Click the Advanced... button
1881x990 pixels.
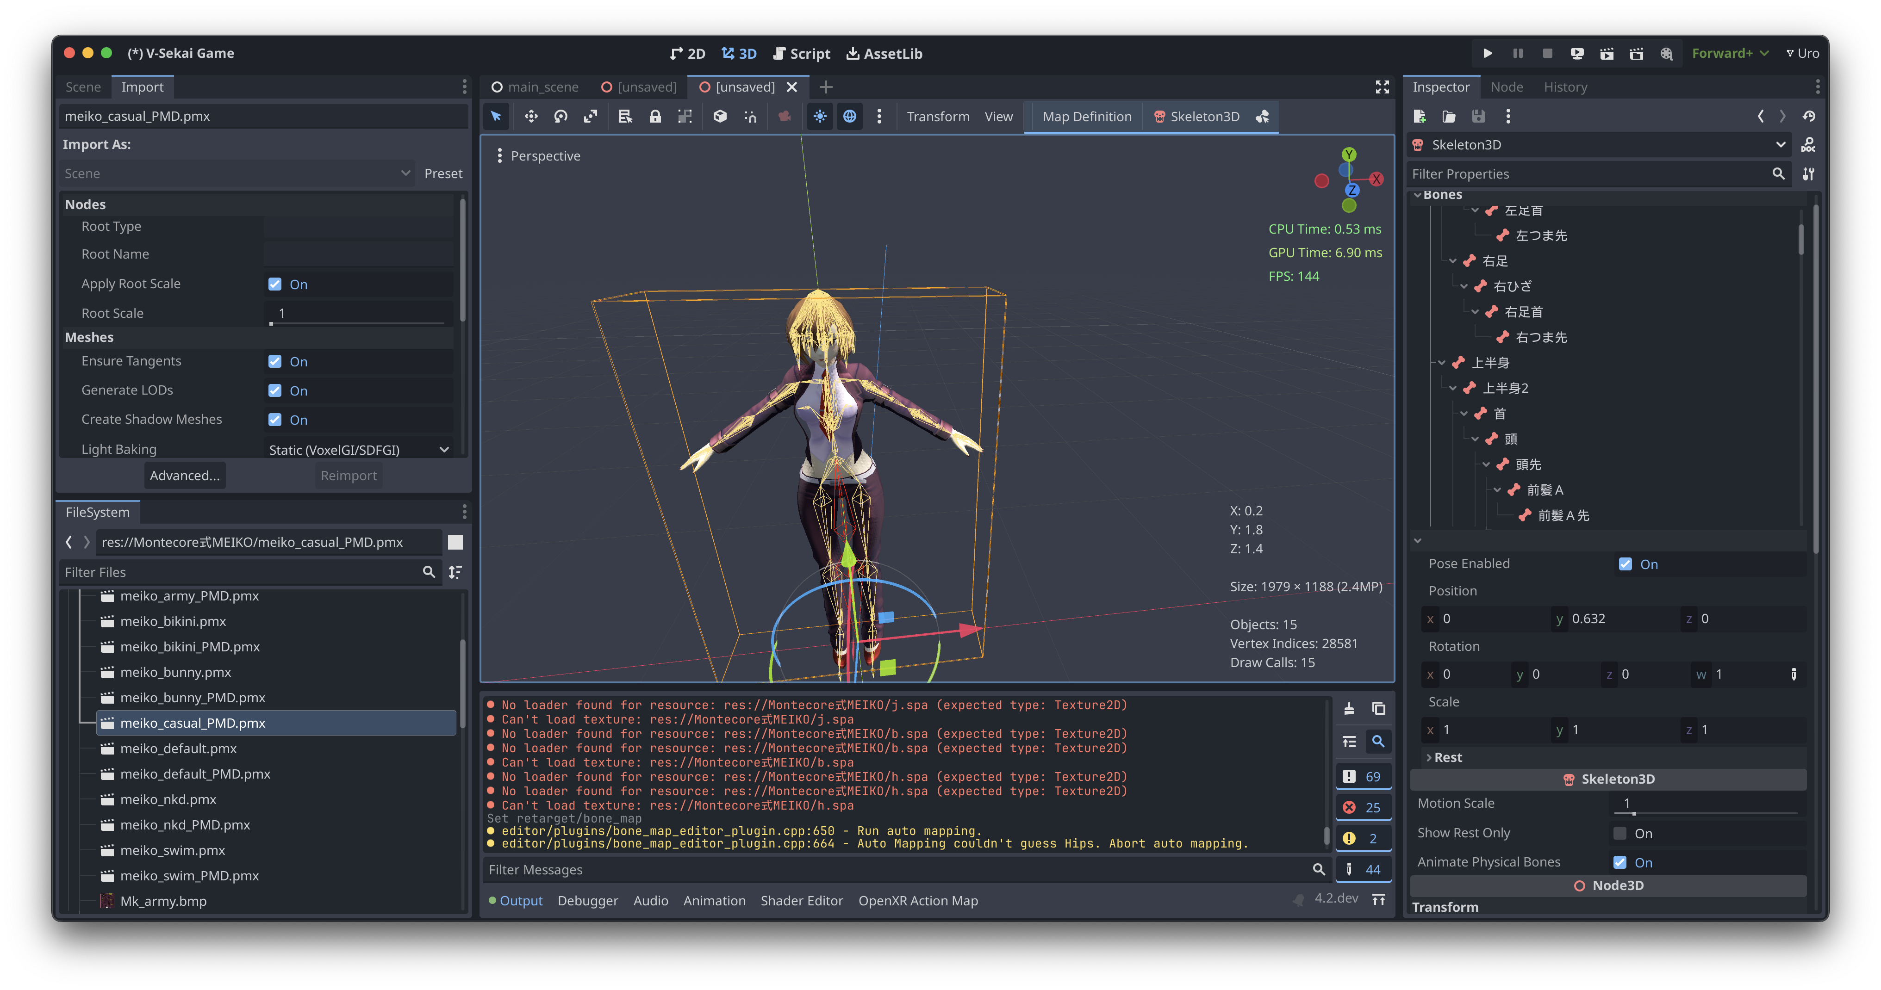pyautogui.click(x=184, y=475)
